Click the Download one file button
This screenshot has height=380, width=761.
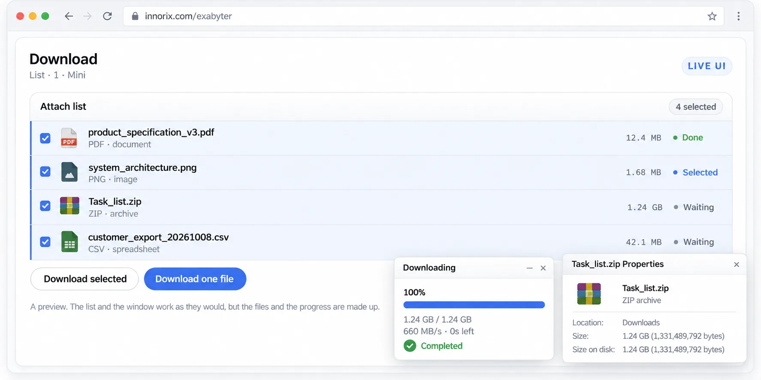tap(195, 279)
